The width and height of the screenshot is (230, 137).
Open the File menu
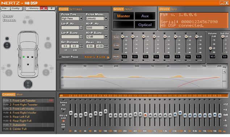pos(5,8)
